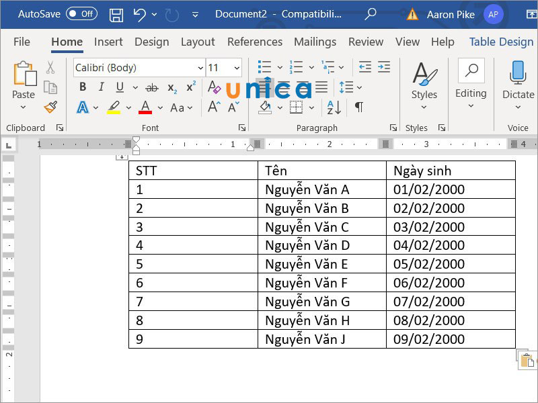538x403 pixels.
Task: Open the search magnifier in title bar
Action: click(371, 14)
